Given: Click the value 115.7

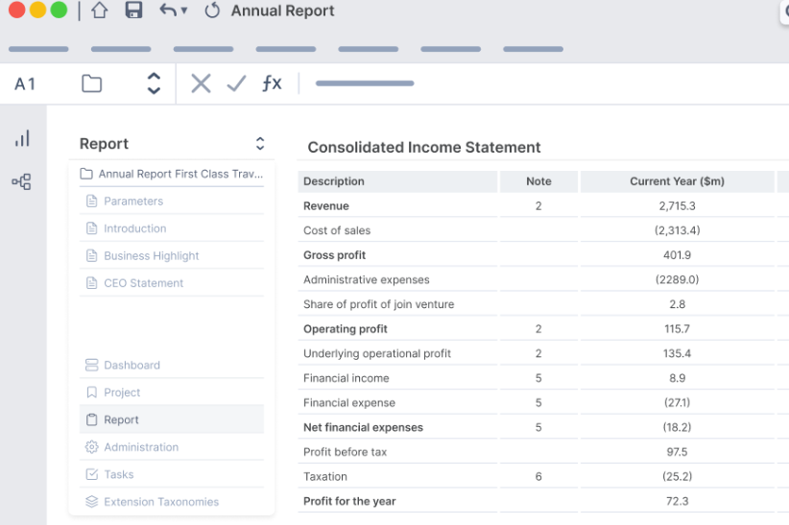Looking at the screenshot, I should (677, 329).
